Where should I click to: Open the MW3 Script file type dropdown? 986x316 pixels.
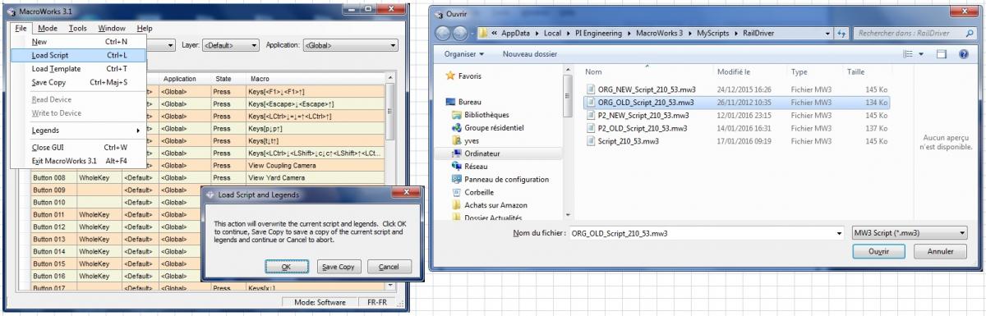click(909, 233)
